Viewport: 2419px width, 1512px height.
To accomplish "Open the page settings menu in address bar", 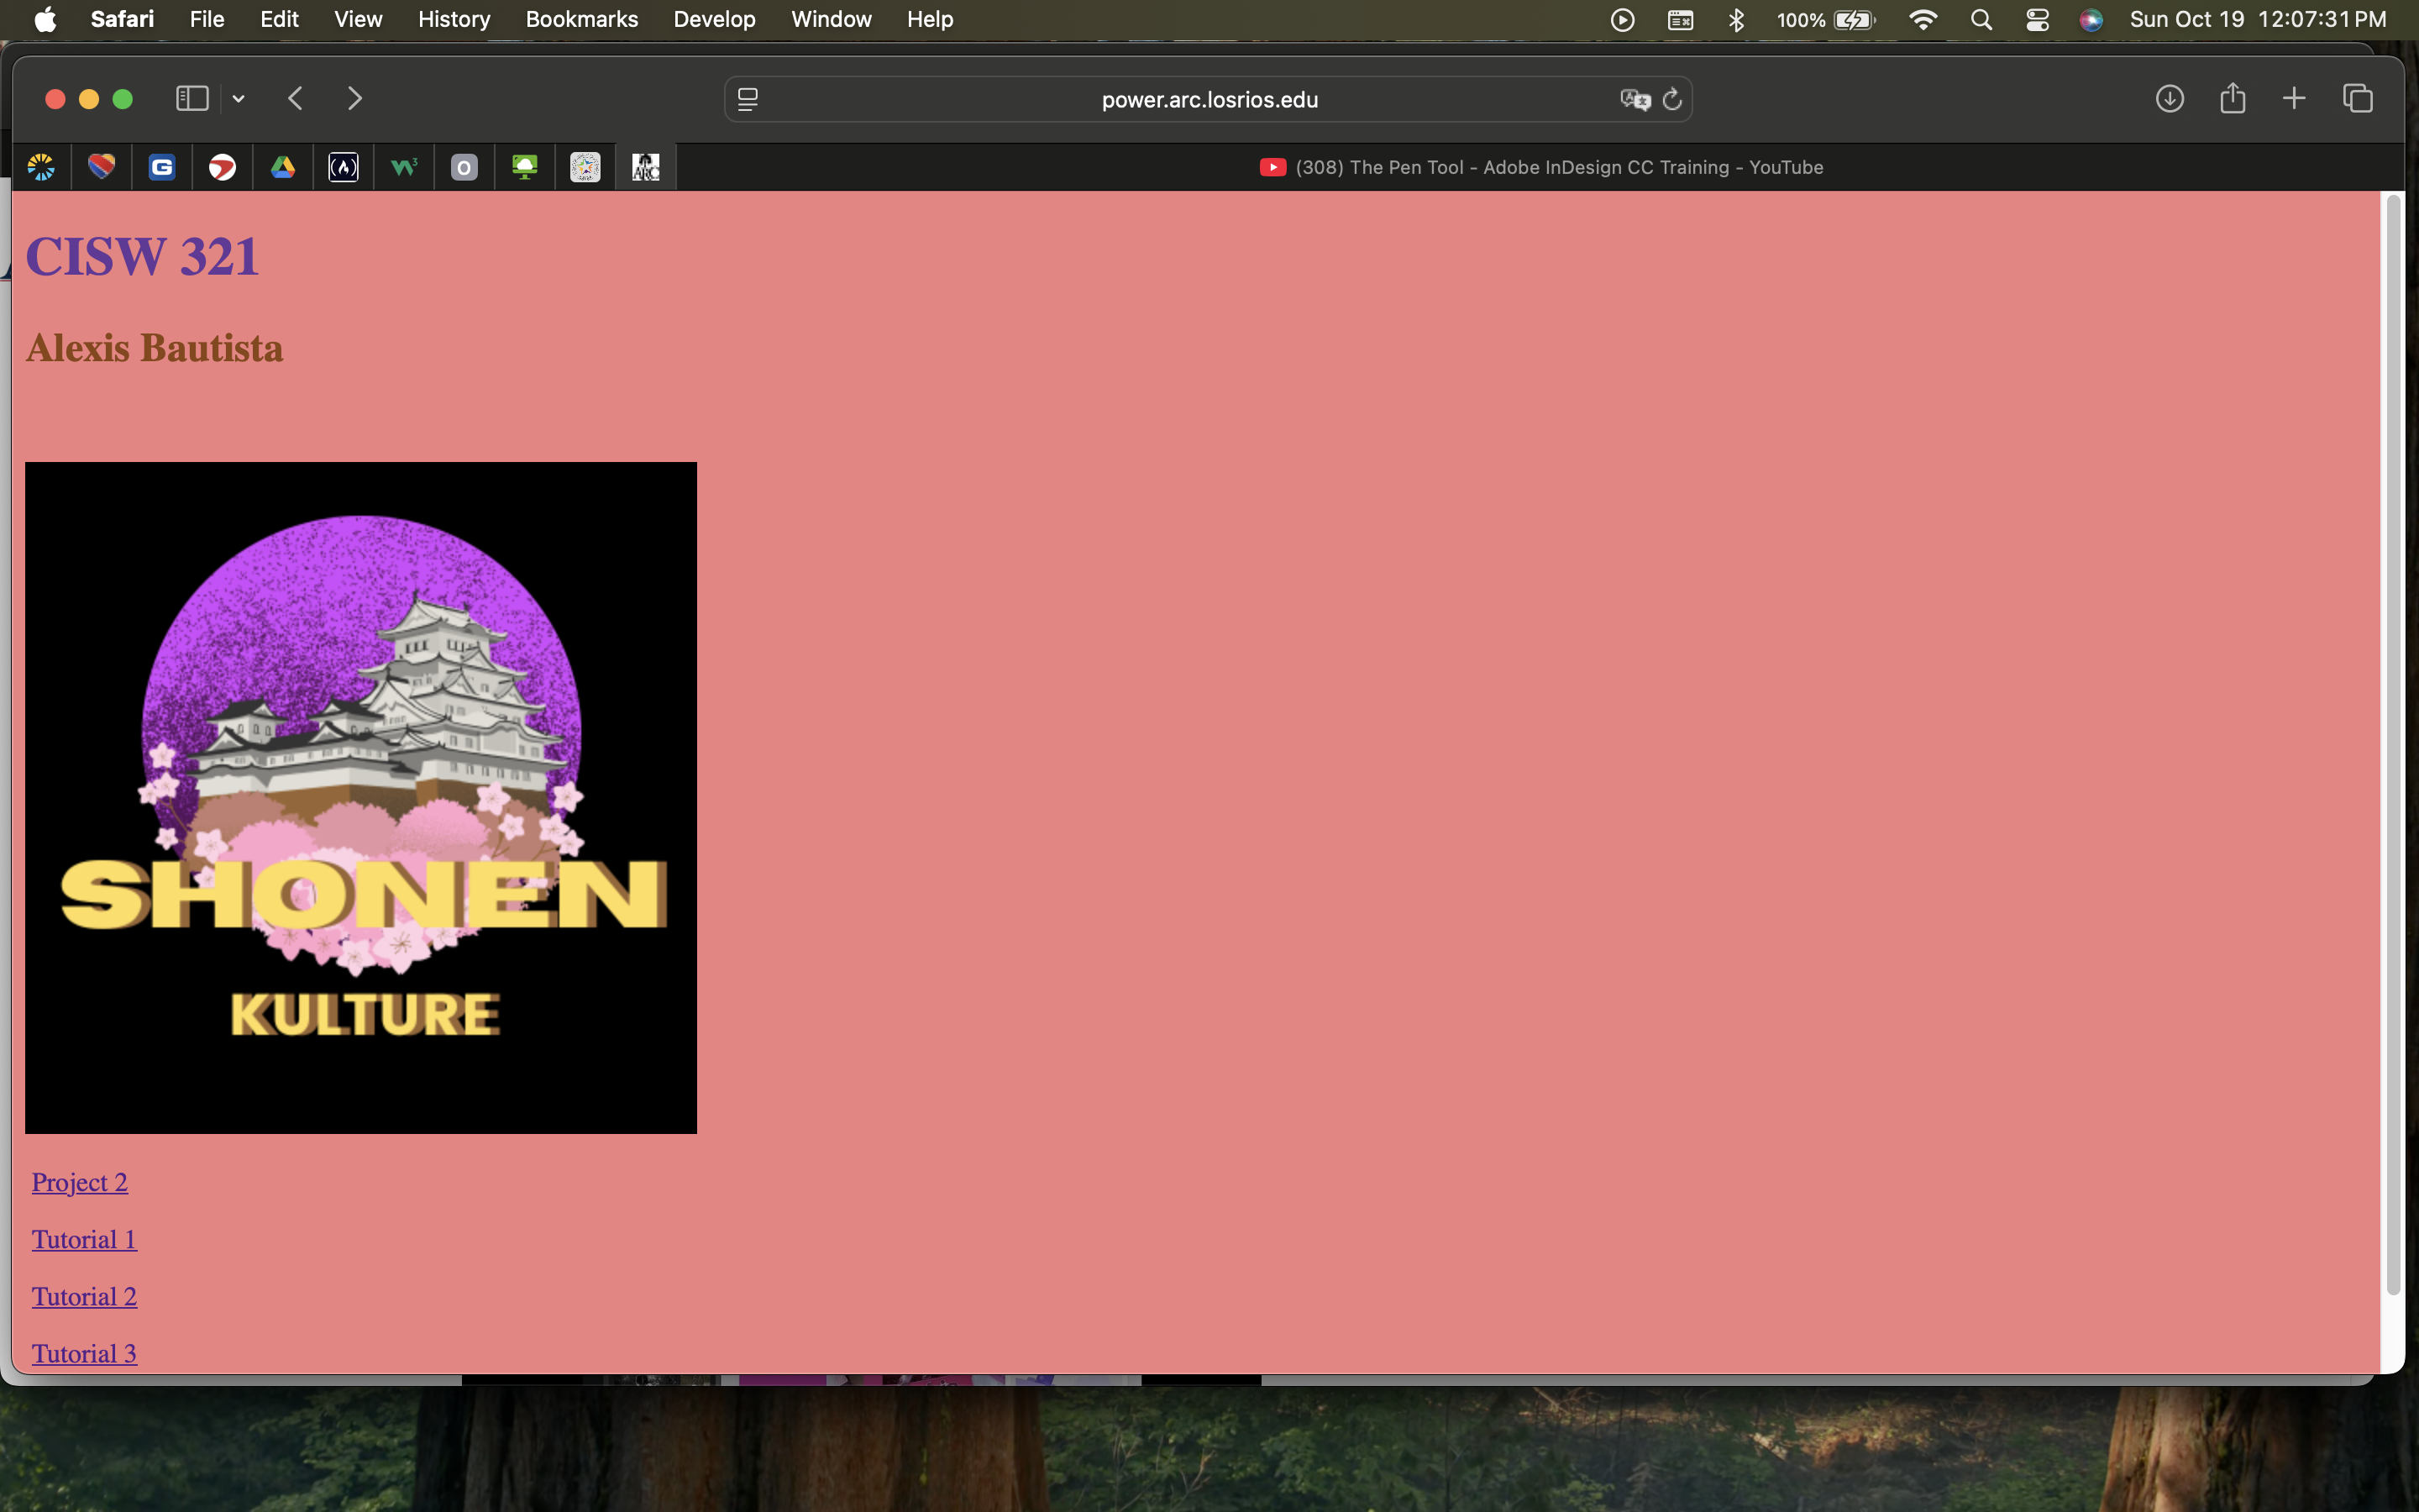I will (748, 100).
